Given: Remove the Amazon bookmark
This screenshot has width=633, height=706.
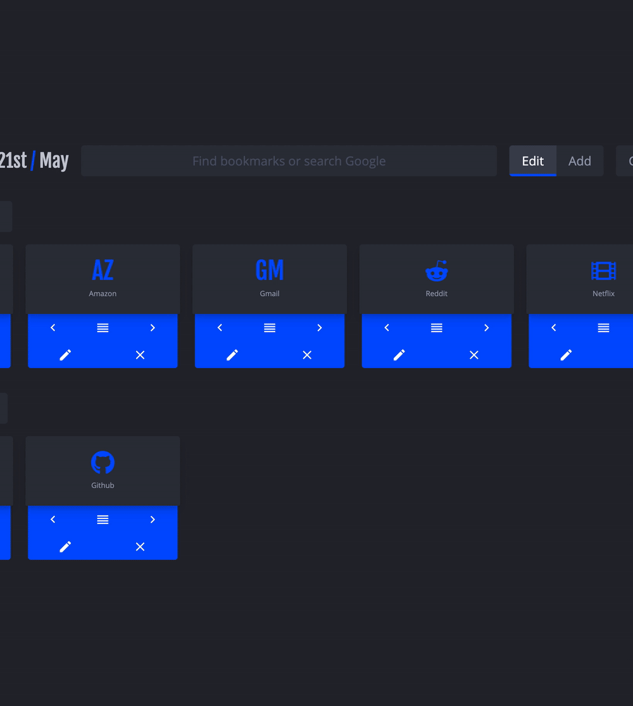Looking at the screenshot, I should (141, 355).
